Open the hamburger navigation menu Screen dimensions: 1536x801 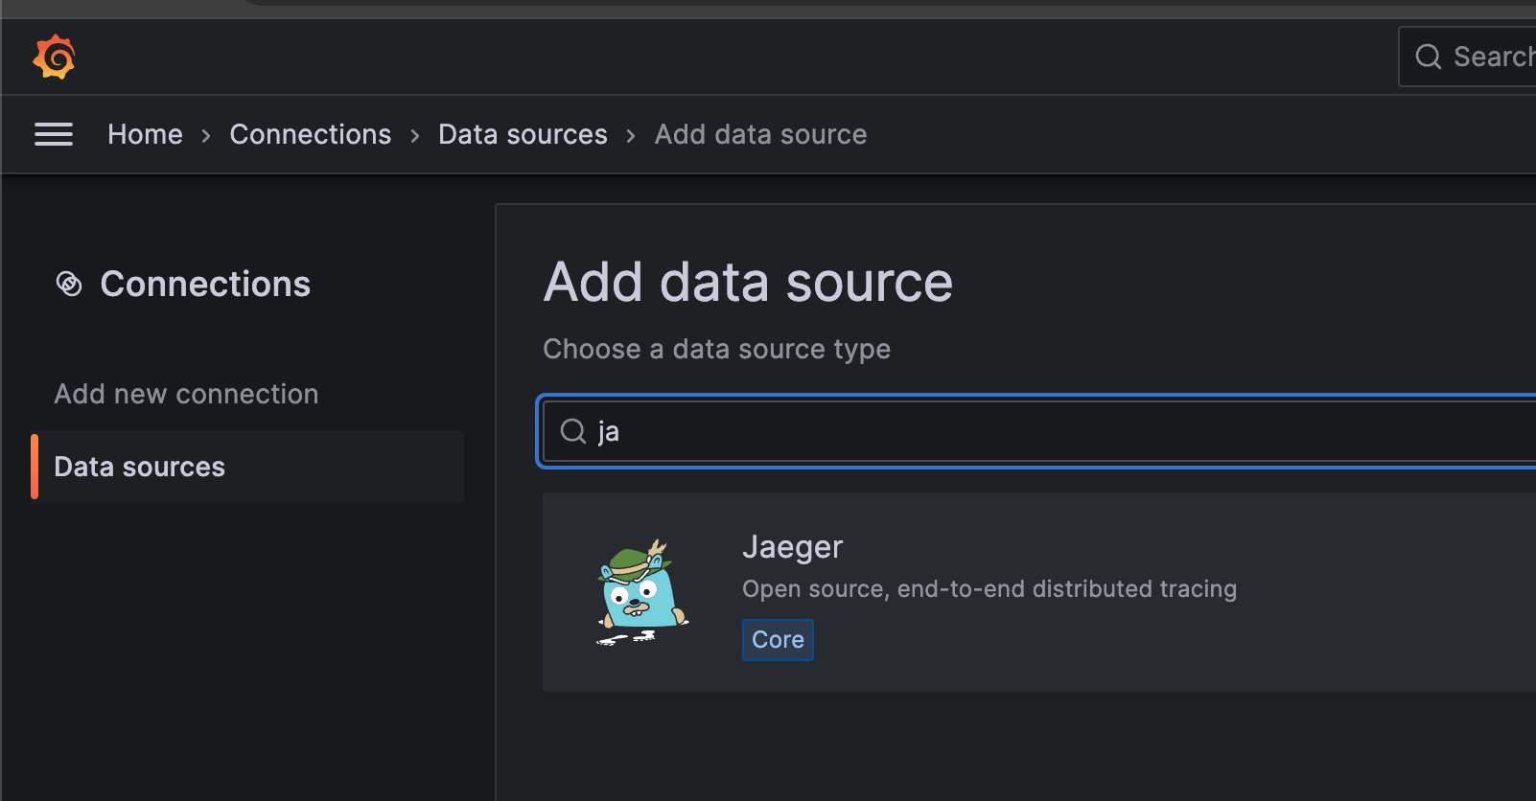coord(54,135)
